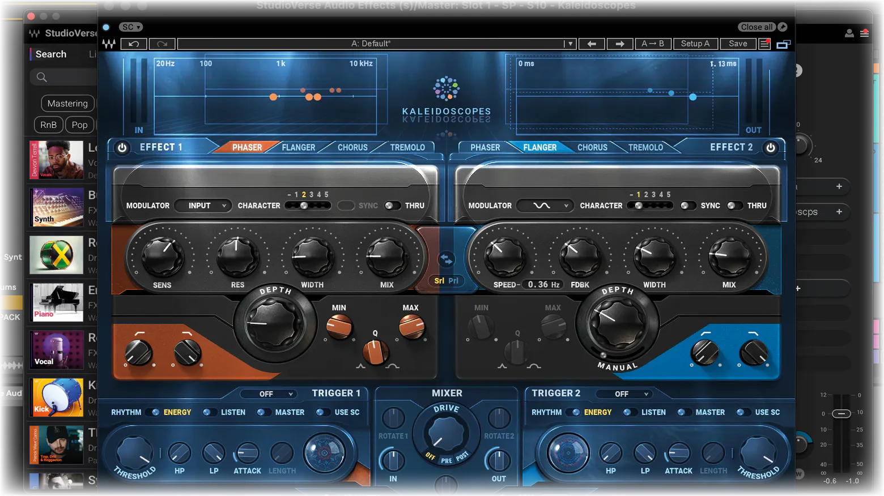The width and height of the screenshot is (884, 496).
Task: Switch Trigger 2 Rhythm/Energy toggle
Action: [573, 412]
